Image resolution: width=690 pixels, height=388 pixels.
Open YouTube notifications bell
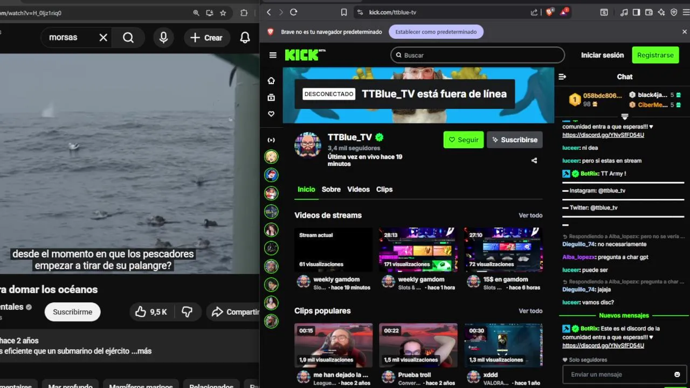coord(245,38)
